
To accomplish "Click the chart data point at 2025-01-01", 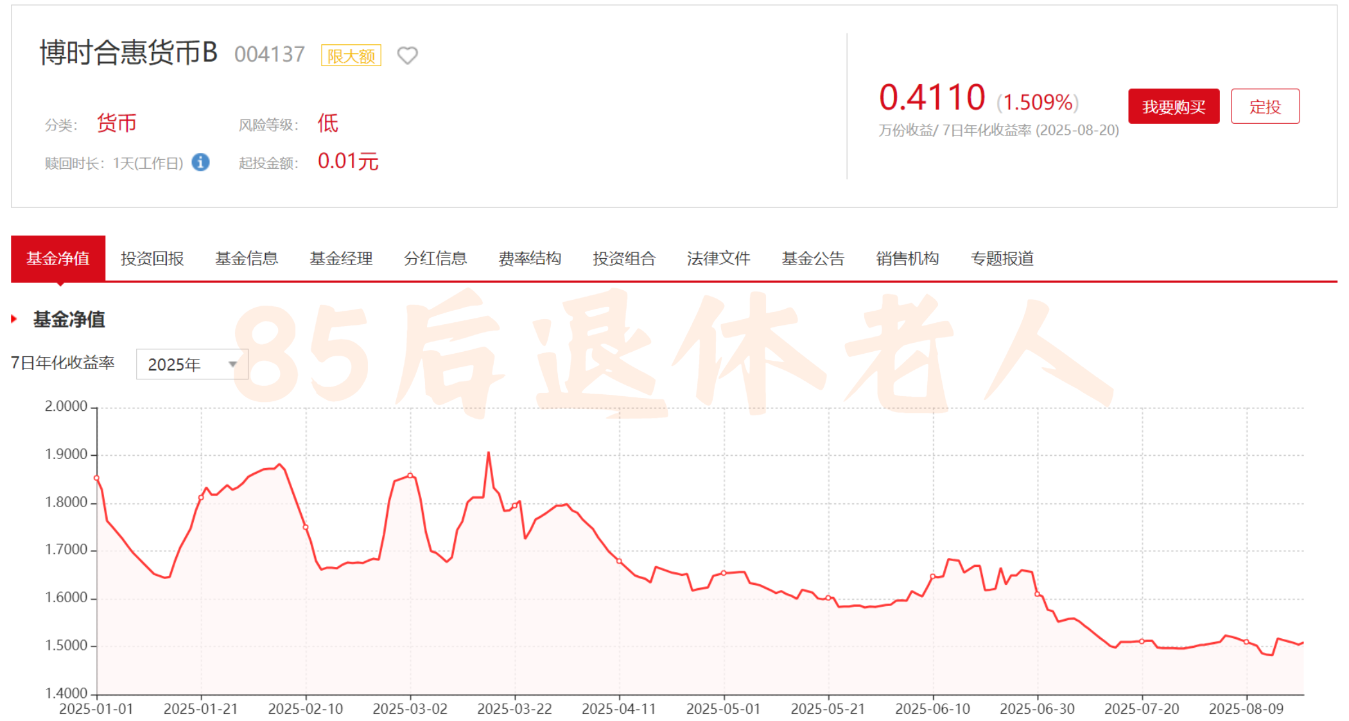I will [x=97, y=478].
